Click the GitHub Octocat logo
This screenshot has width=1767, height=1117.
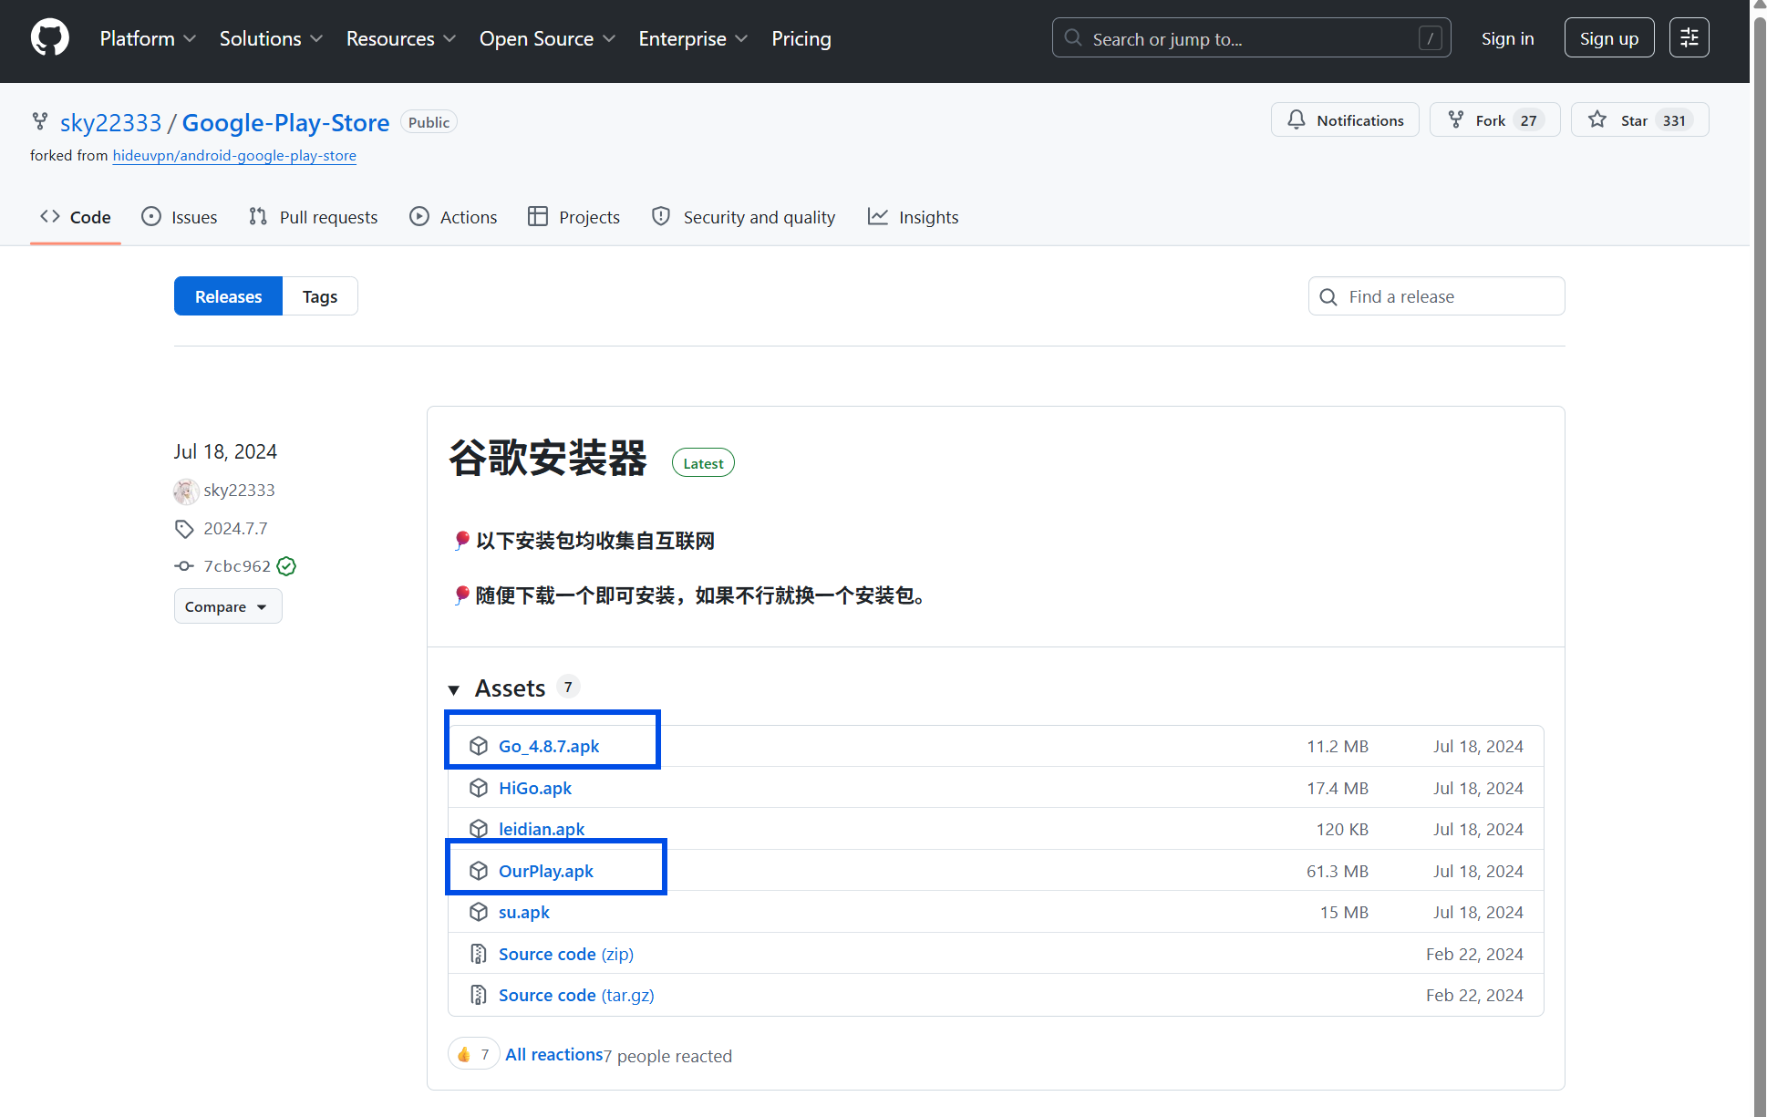click(49, 38)
